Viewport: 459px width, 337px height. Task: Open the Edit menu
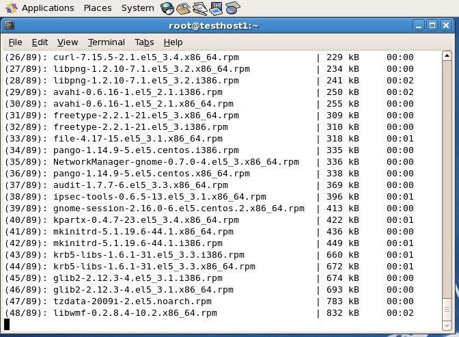[40, 42]
